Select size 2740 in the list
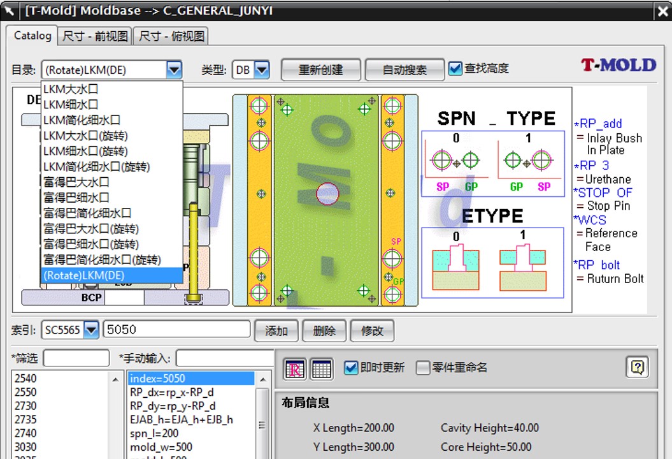 [x=61, y=433]
